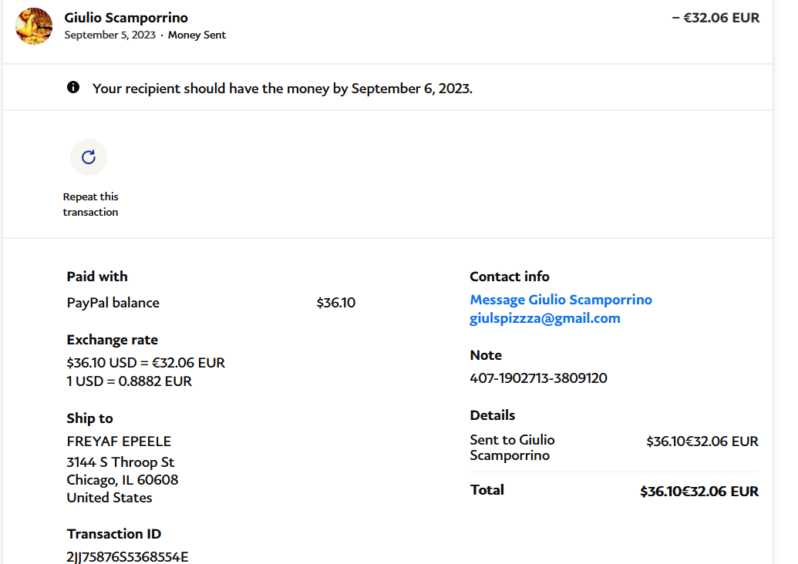The image size is (798, 564).
Task: Click the $36.10 amount beside PayPal balance
Action: (x=335, y=303)
